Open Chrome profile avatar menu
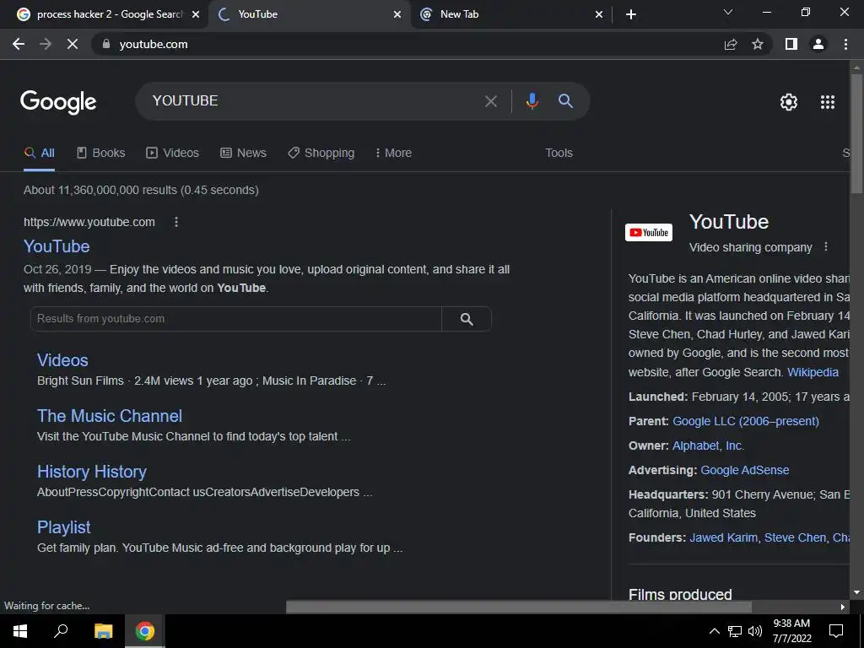The height and width of the screenshot is (648, 864). click(x=818, y=44)
